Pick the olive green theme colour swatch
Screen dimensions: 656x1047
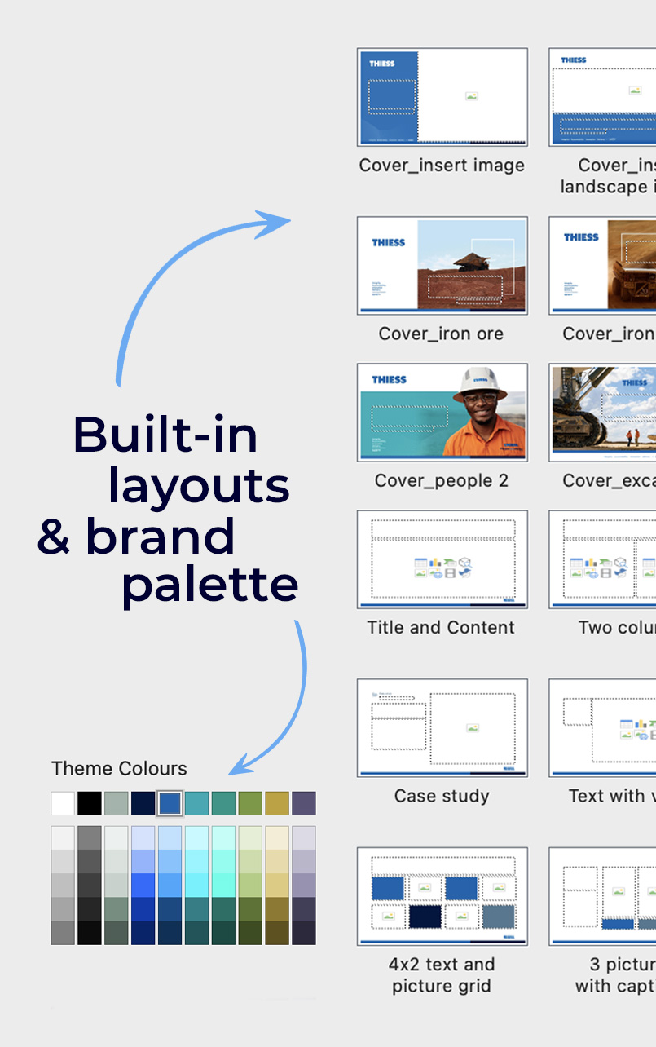point(250,803)
